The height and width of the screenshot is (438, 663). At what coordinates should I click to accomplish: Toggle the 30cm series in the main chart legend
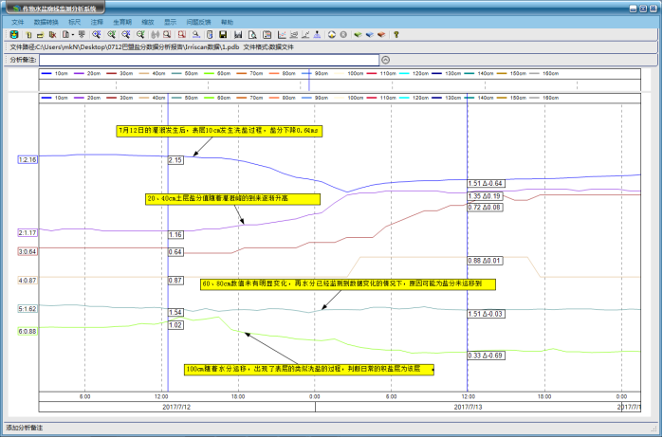120,98
